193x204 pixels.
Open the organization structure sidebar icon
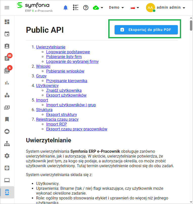click(7, 144)
